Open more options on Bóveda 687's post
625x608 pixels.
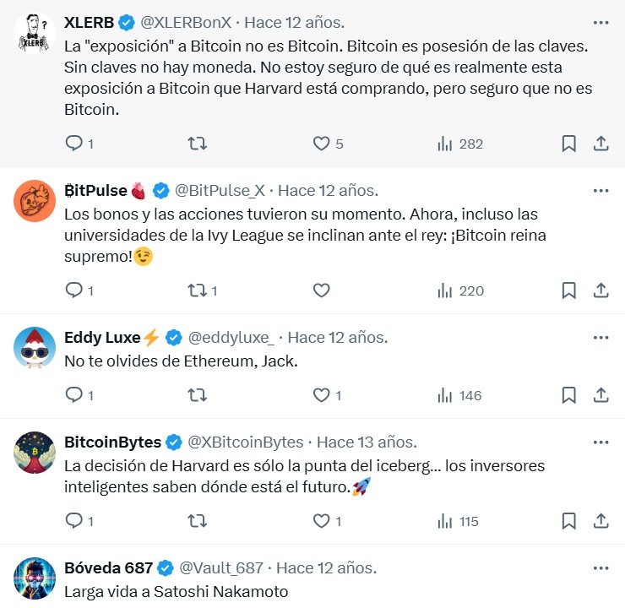pos(601,567)
